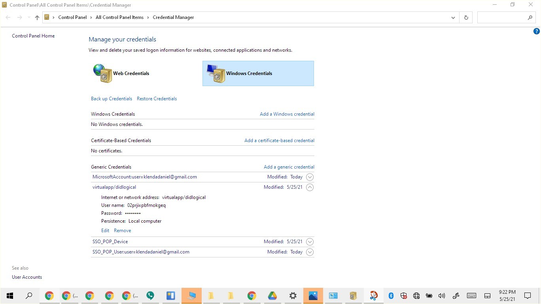Add a generic credential
Screen dimensions: 541x304
click(x=289, y=167)
